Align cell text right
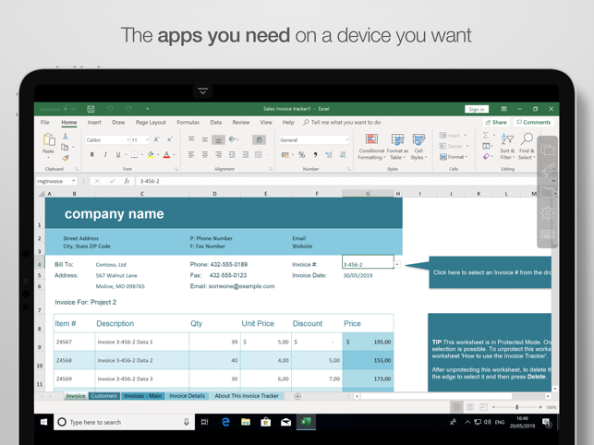The width and height of the screenshot is (594, 445). (218, 154)
